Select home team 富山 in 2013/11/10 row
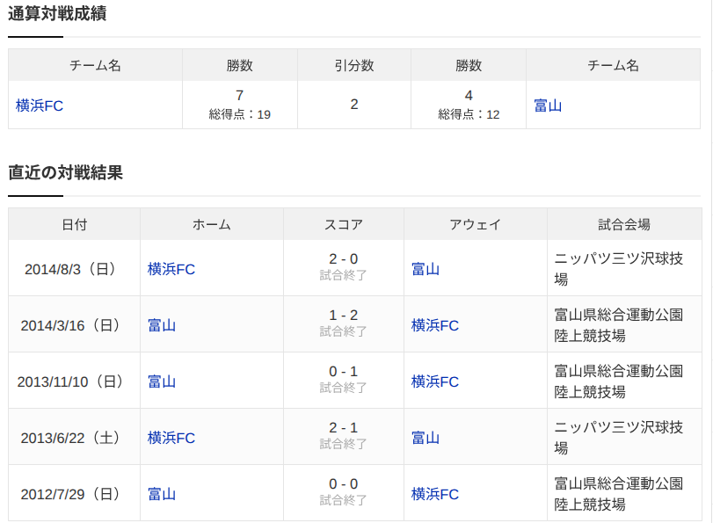713x523 pixels. click(162, 381)
